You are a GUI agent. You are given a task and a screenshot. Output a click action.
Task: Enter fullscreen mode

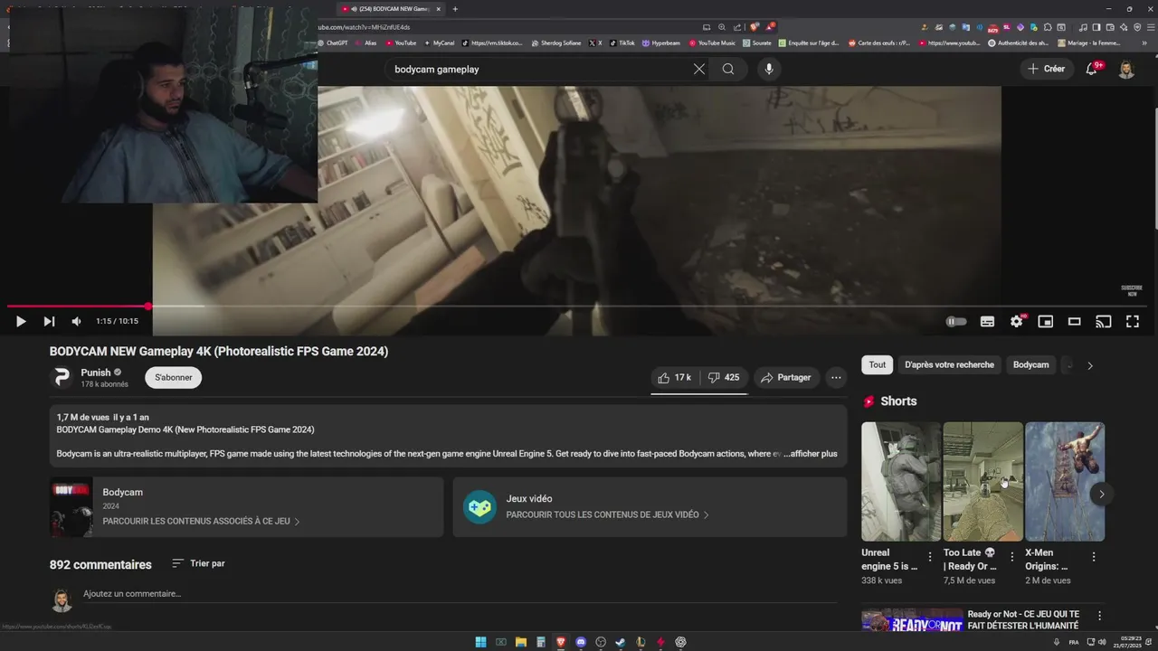click(x=1132, y=321)
